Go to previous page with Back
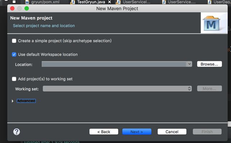The height and width of the screenshot is (143, 231). [104, 131]
